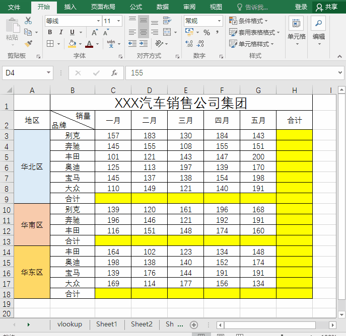Switch to 插入 Insert tab
The height and width of the screenshot is (336, 346).
[70, 7]
